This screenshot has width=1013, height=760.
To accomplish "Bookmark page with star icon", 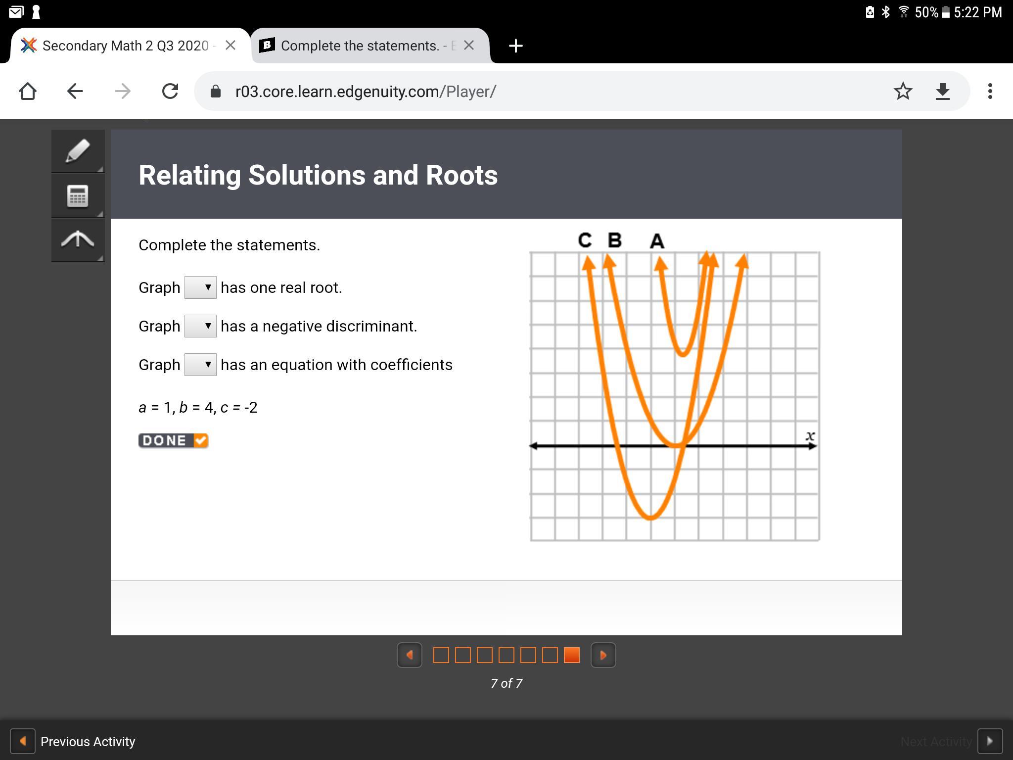I will [x=903, y=91].
